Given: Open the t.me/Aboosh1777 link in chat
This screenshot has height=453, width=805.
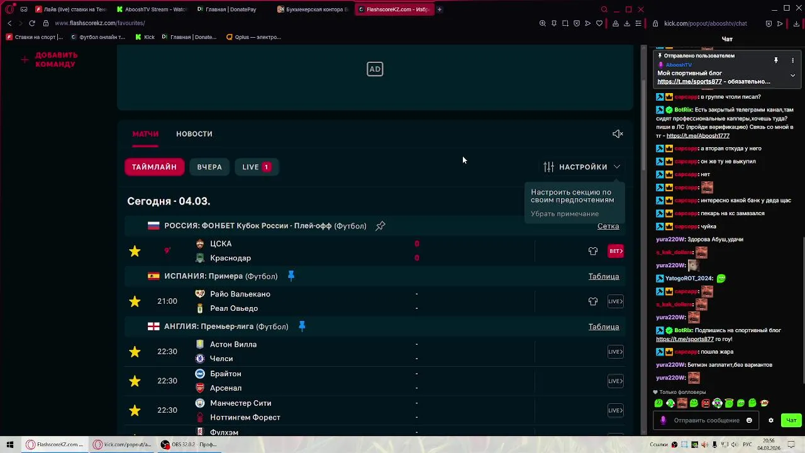Looking at the screenshot, I should (697, 136).
